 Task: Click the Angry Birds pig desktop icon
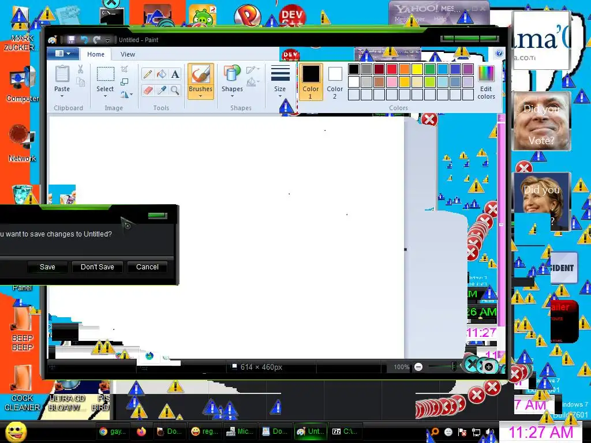(203, 16)
